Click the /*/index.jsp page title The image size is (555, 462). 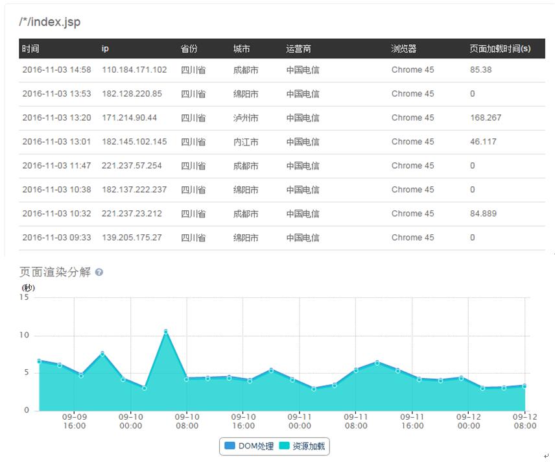pyautogui.click(x=50, y=22)
